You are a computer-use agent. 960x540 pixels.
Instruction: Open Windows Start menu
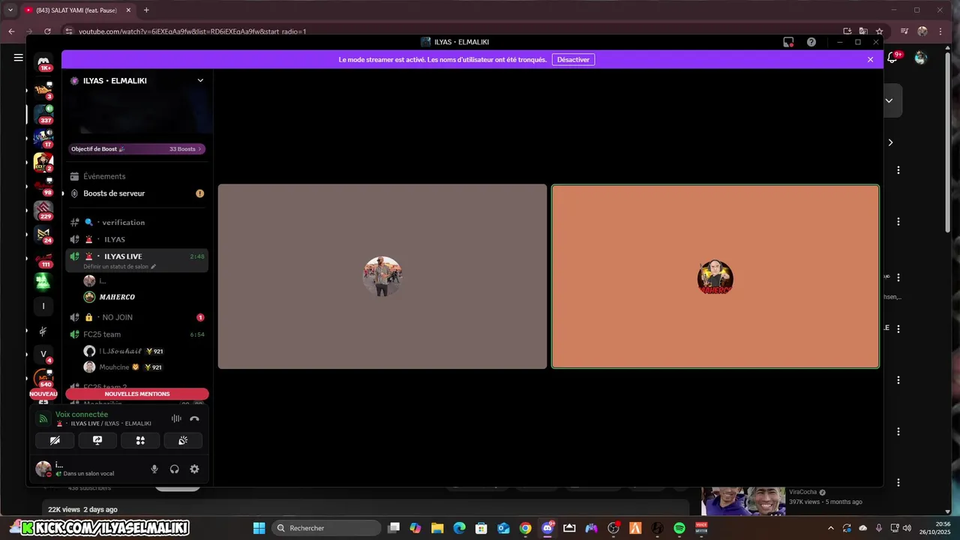click(259, 528)
